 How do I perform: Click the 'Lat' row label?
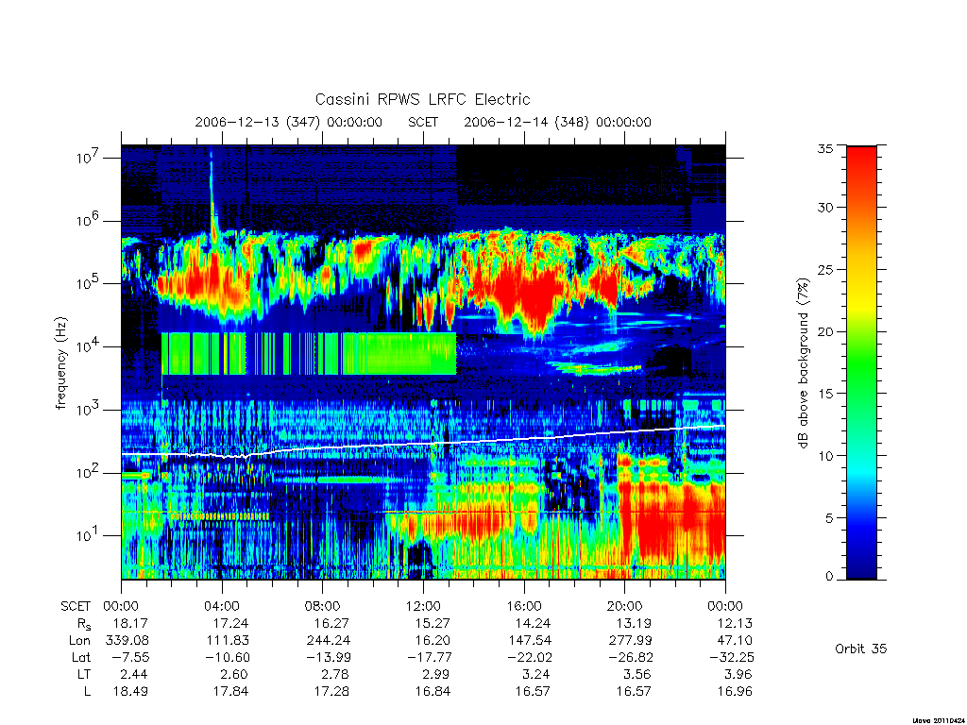pos(81,657)
